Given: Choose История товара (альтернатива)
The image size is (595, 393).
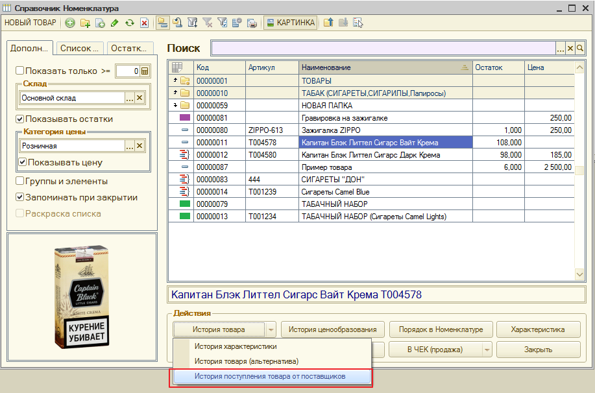Looking at the screenshot, I should (x=272, y=361).
